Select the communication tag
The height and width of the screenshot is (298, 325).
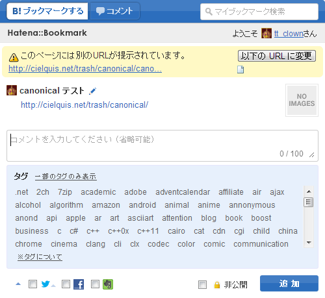(x=261, y=244)
